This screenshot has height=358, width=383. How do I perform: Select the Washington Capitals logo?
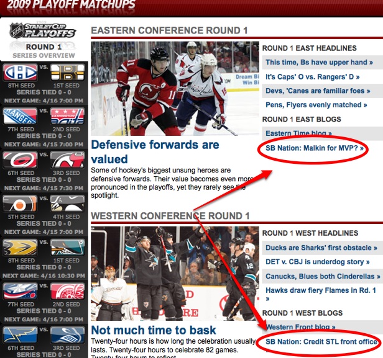pyautogui.click(x=67, y=116)
